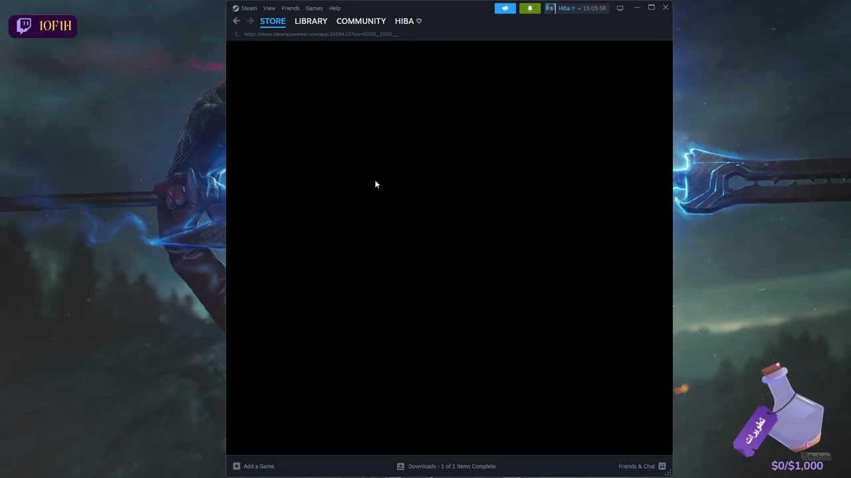
Task: Maximize the Steam window
Action: [652, 7]
